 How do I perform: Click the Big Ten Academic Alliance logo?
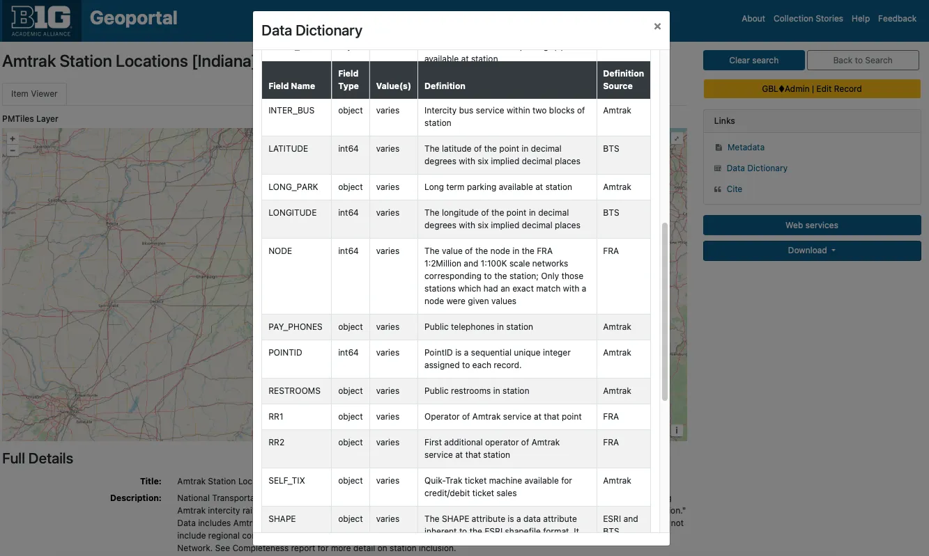pos(41,20)
